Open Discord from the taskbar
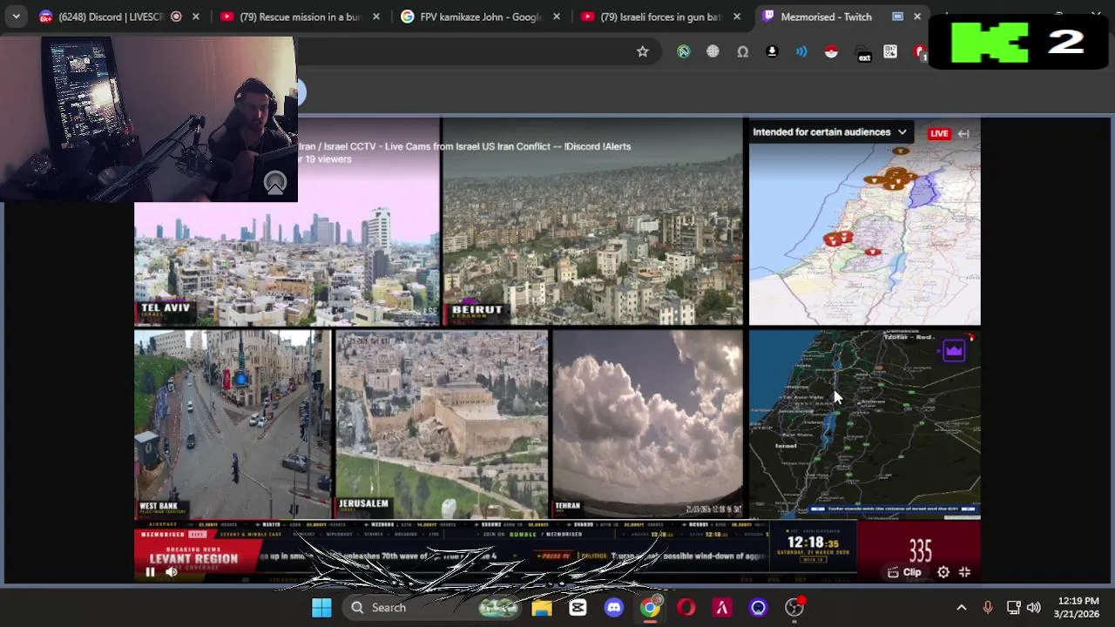The height and width of the screenshot is (627, 1115). 614,607
